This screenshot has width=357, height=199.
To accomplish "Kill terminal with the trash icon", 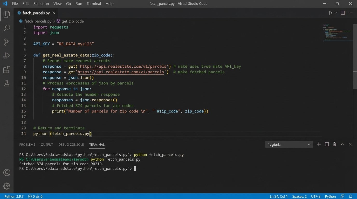I will tap(334, 145).
